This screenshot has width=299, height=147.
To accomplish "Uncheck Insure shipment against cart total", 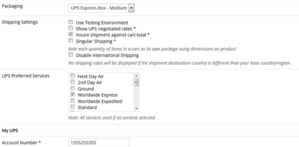I will pyautogui.click(x=71, y=34).
